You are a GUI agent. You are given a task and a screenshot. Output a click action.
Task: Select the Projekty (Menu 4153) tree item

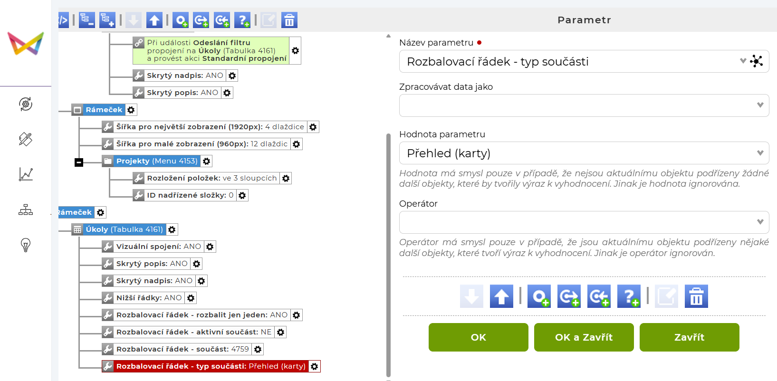(156, 161)
